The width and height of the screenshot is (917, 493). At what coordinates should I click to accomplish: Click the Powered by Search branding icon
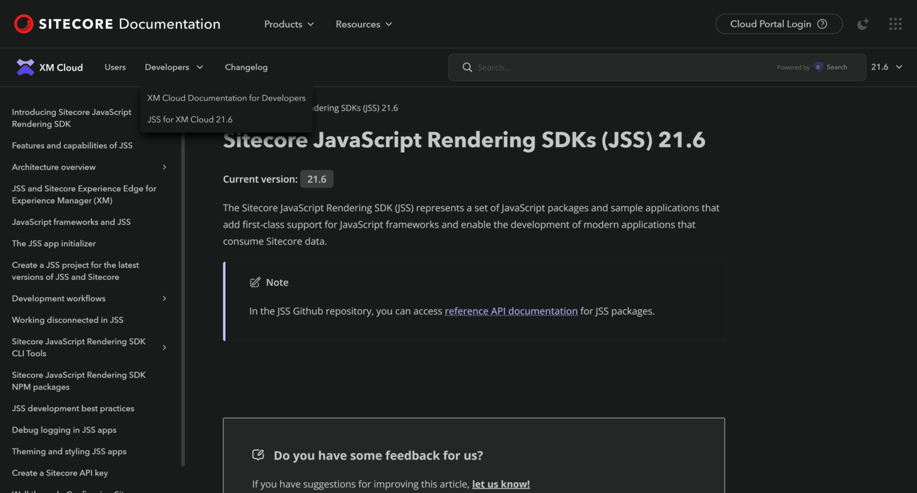click(x=817, y=67)
